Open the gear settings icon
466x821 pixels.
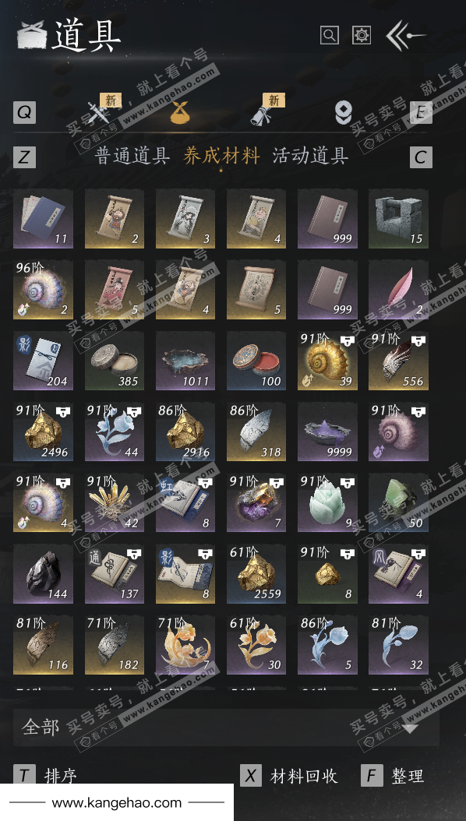362,35
